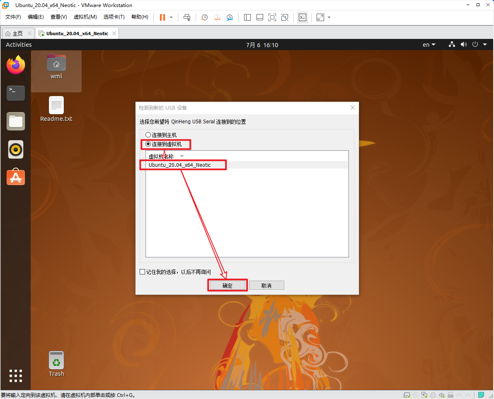
Task: Click the volume icon in Ubuntu top bar
Action: pyautogui.click(x=464, y=44)
